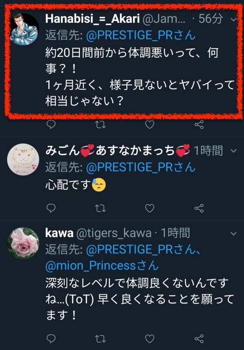Open @PRESTIGE_PR mention in Hanabisi's reply
This screenshot has height=350, width=244.
coord(141,35)
